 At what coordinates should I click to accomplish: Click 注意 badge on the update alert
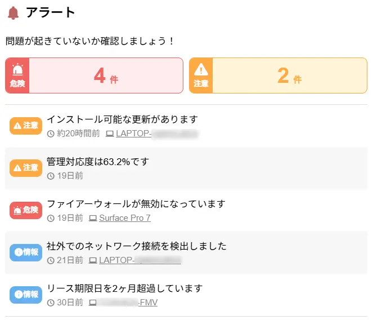[x=26, y=126]
